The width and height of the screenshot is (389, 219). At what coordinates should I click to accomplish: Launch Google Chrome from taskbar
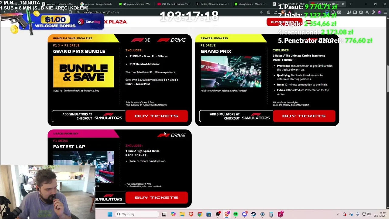(x=200, y=214)
